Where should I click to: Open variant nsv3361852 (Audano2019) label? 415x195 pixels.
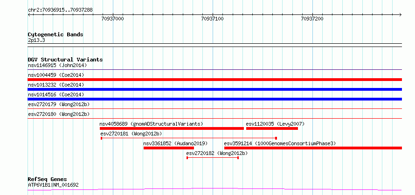175,143
